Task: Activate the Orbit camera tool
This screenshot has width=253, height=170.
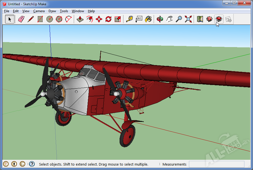Action: coord(160,19)
